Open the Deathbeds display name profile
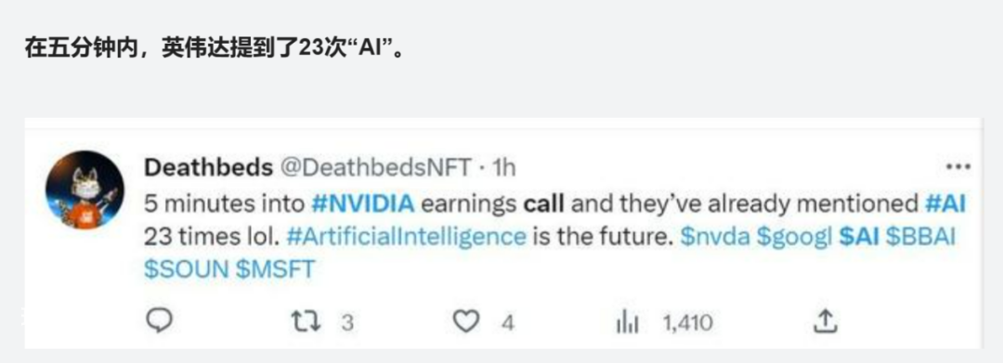 [x=208, y=167]
